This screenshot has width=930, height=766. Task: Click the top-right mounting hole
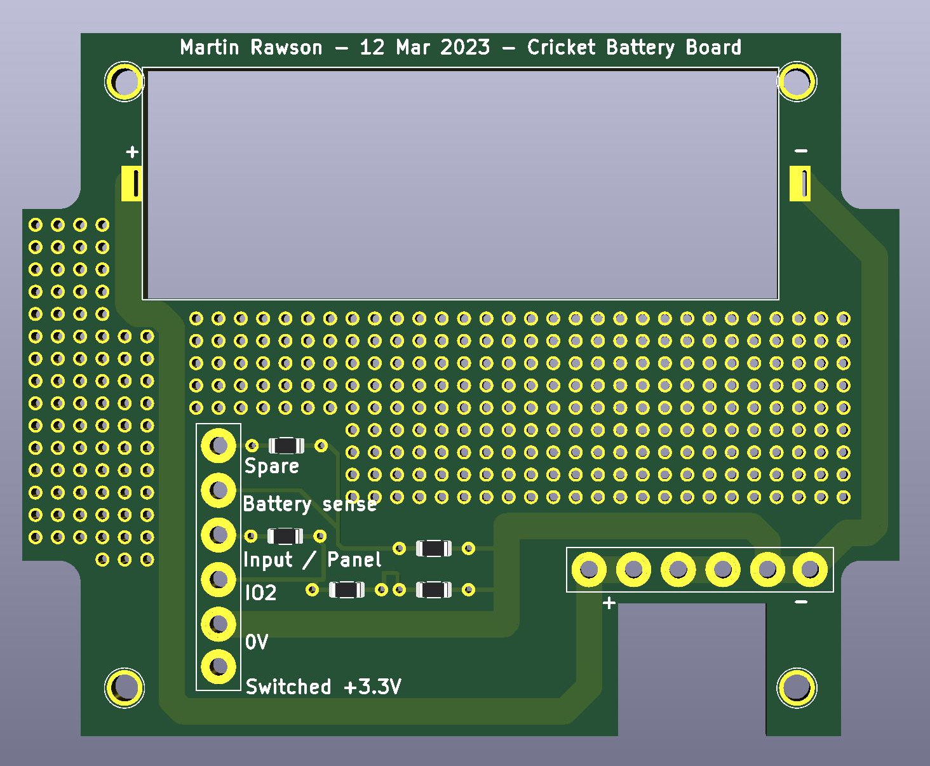[797, 81]
